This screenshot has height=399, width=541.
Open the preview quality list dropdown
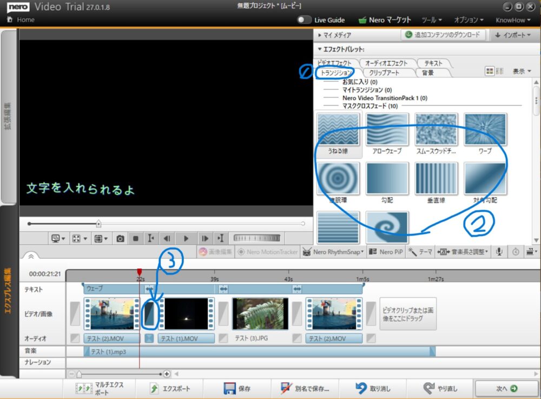[101, 239]
